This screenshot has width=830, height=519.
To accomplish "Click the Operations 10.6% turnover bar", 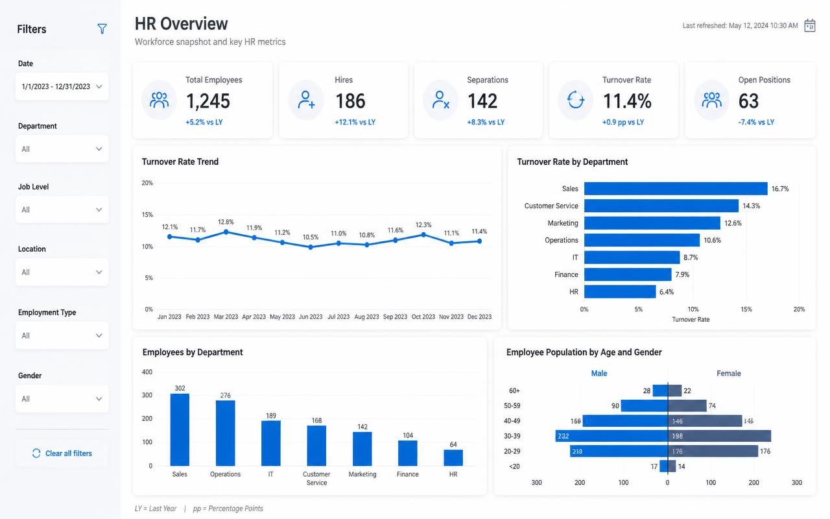I will coord(642,240).
